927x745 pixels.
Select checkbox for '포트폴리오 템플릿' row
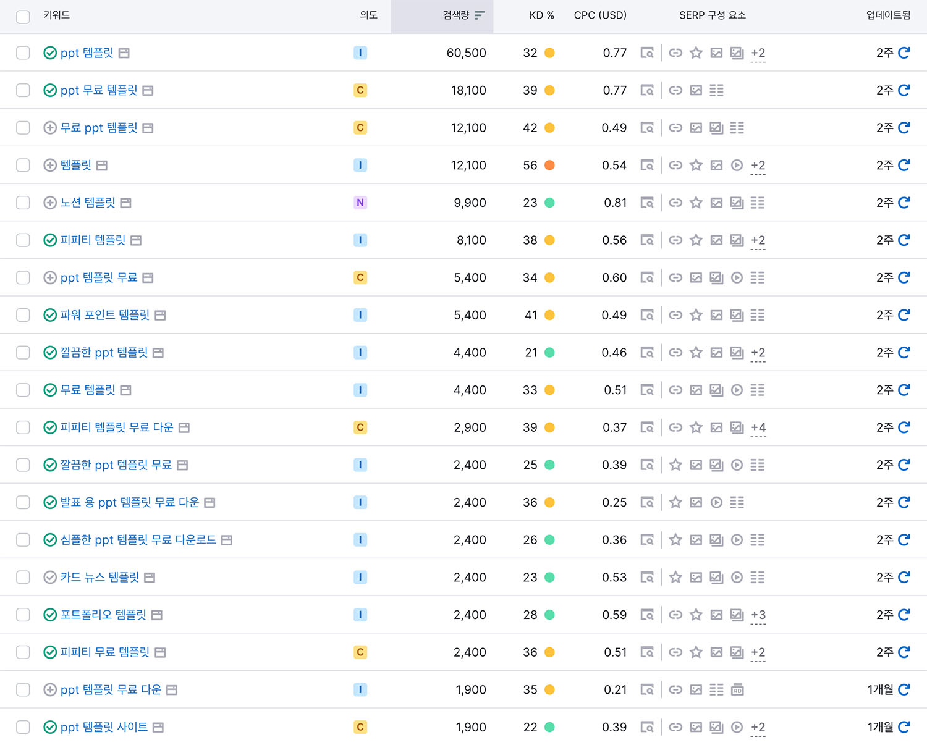23,615
